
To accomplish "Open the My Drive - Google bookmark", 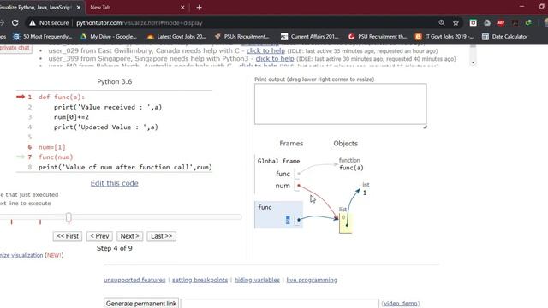I will (109, 36).
